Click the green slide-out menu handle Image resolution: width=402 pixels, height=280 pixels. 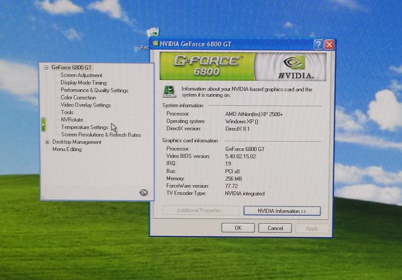(x=43, y=125)
